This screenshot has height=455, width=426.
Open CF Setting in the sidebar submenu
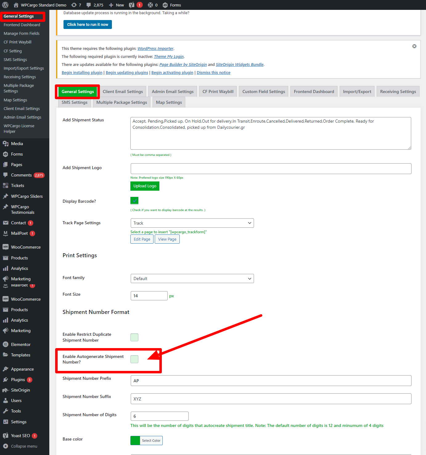13,51
